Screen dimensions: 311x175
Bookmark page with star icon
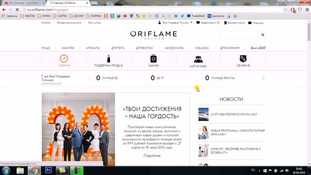[285, 10]
